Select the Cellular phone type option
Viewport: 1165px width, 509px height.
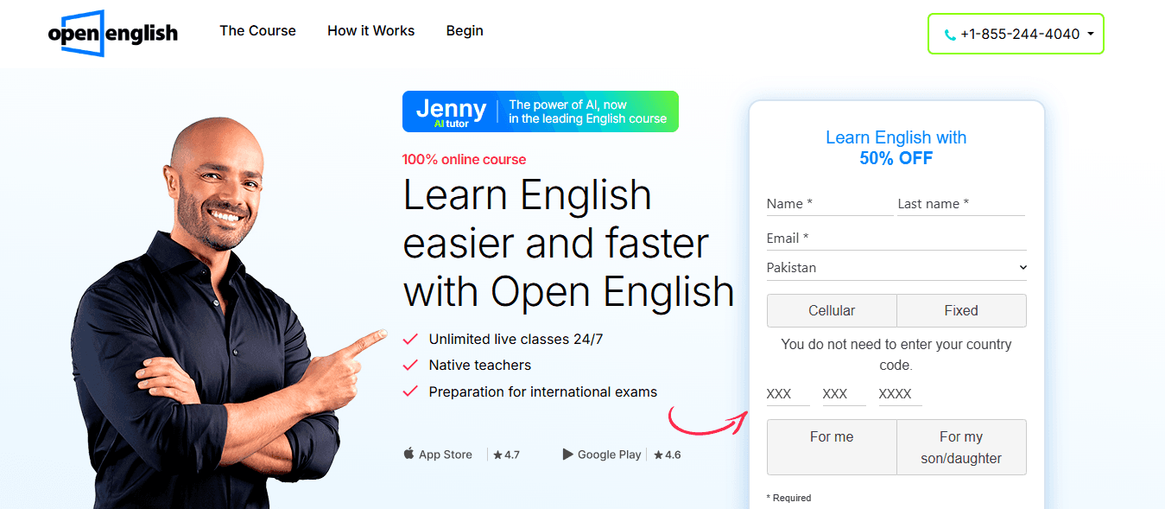coord(831,310)
